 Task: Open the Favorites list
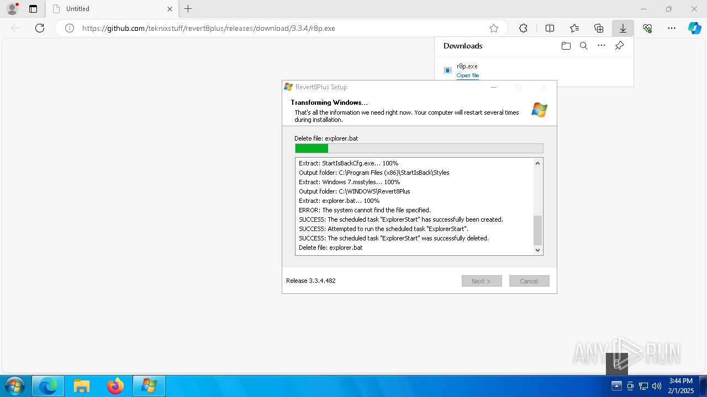coord(574,28)
